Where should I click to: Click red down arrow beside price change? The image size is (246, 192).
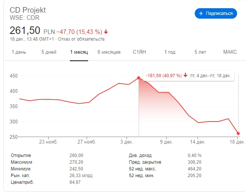click(x=106, y=31)
